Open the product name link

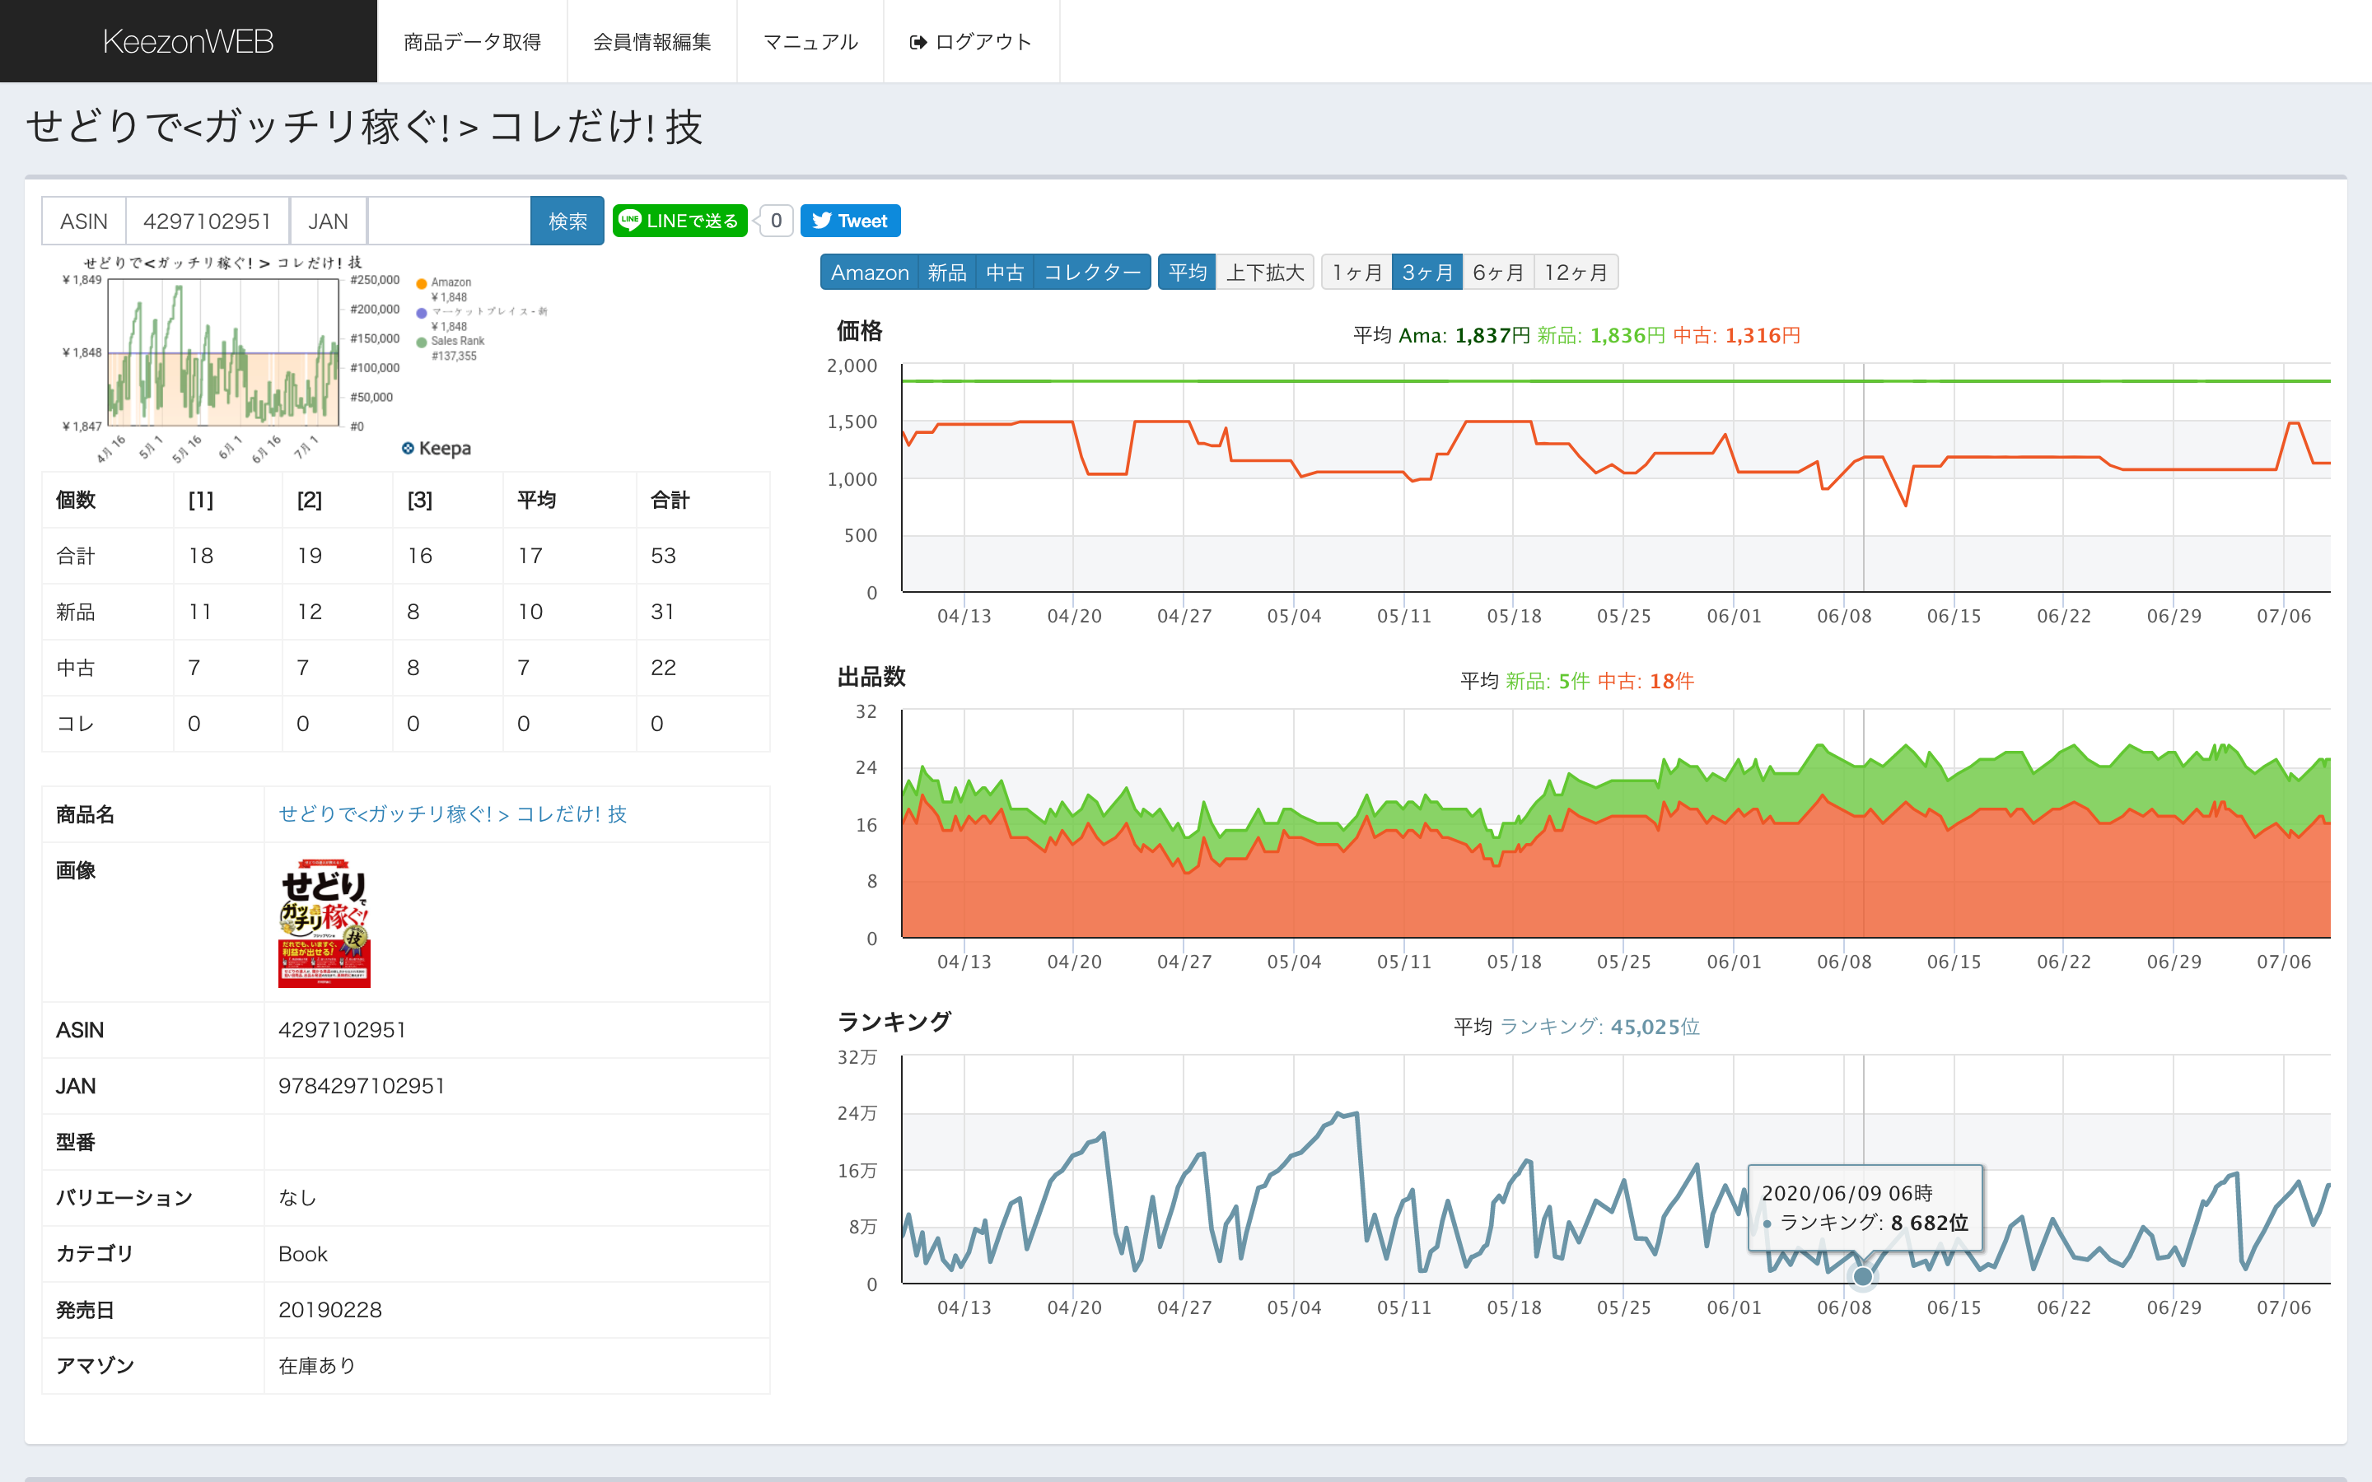(452, 813)
